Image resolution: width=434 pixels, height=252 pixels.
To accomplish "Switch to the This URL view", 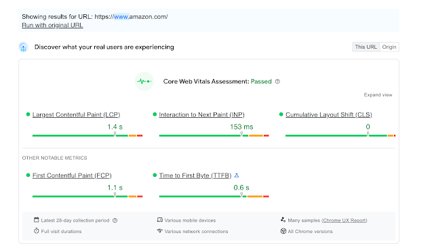I will [366, 47].
